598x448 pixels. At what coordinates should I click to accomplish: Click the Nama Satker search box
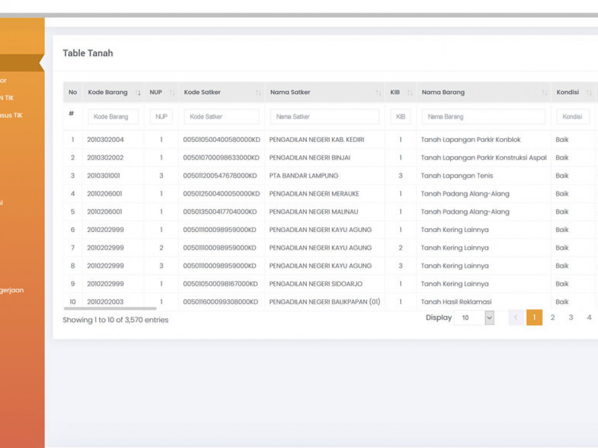[x=324, y=116]
